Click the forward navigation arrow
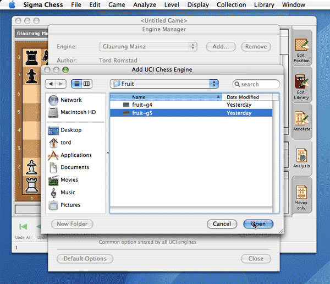 tap(61, 84)
